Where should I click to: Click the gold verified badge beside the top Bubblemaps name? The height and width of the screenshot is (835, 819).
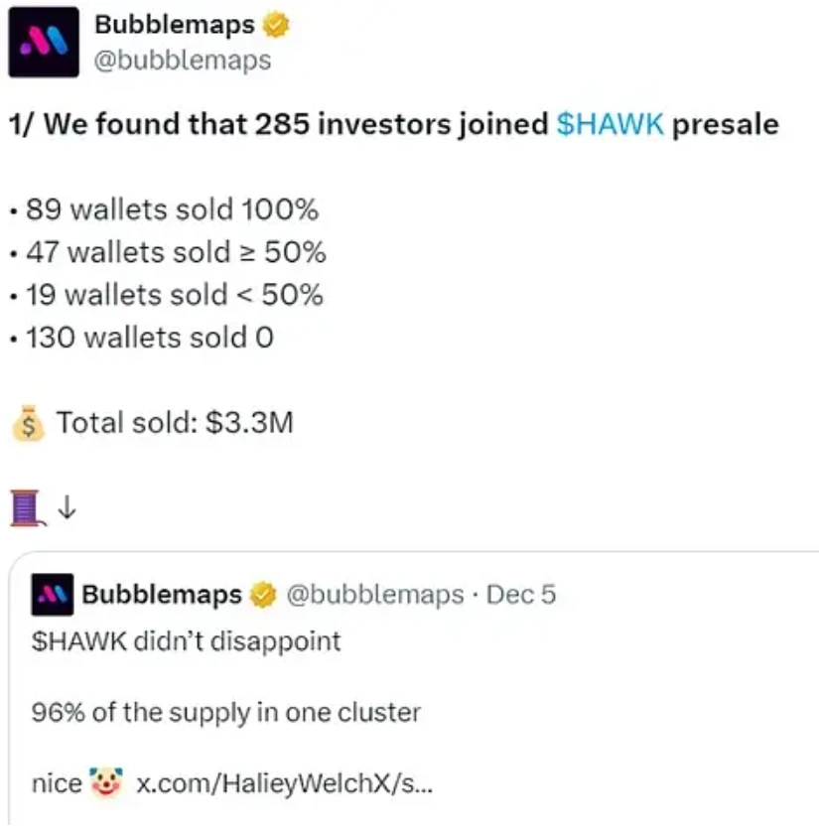276,25
